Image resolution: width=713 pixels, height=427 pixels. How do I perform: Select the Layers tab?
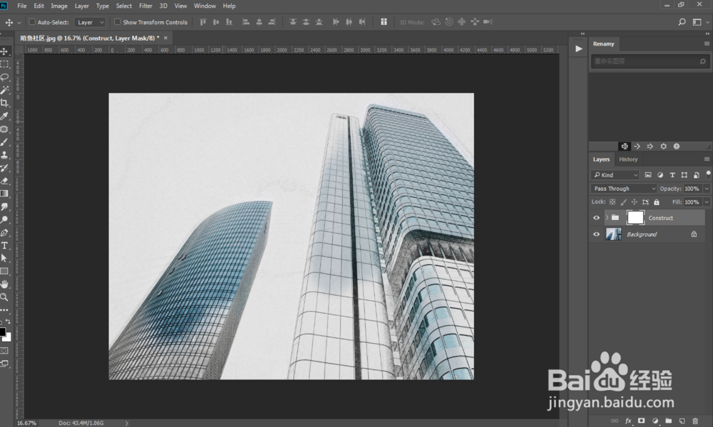point(601,159)
